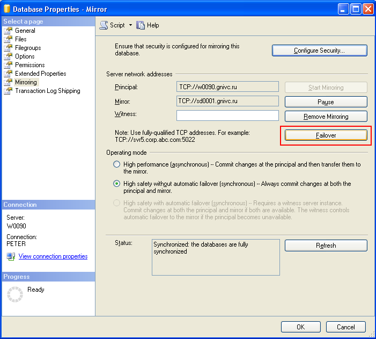The height and width of the screenshot is (339, 376).
Task: Click the empty Witness address field
Action: [x=227, y=116]
